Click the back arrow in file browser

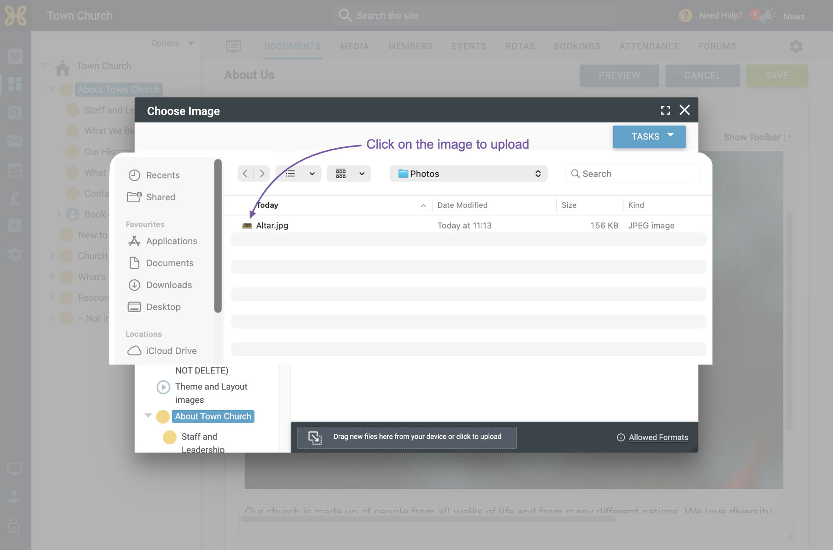[x=245, y=174]
